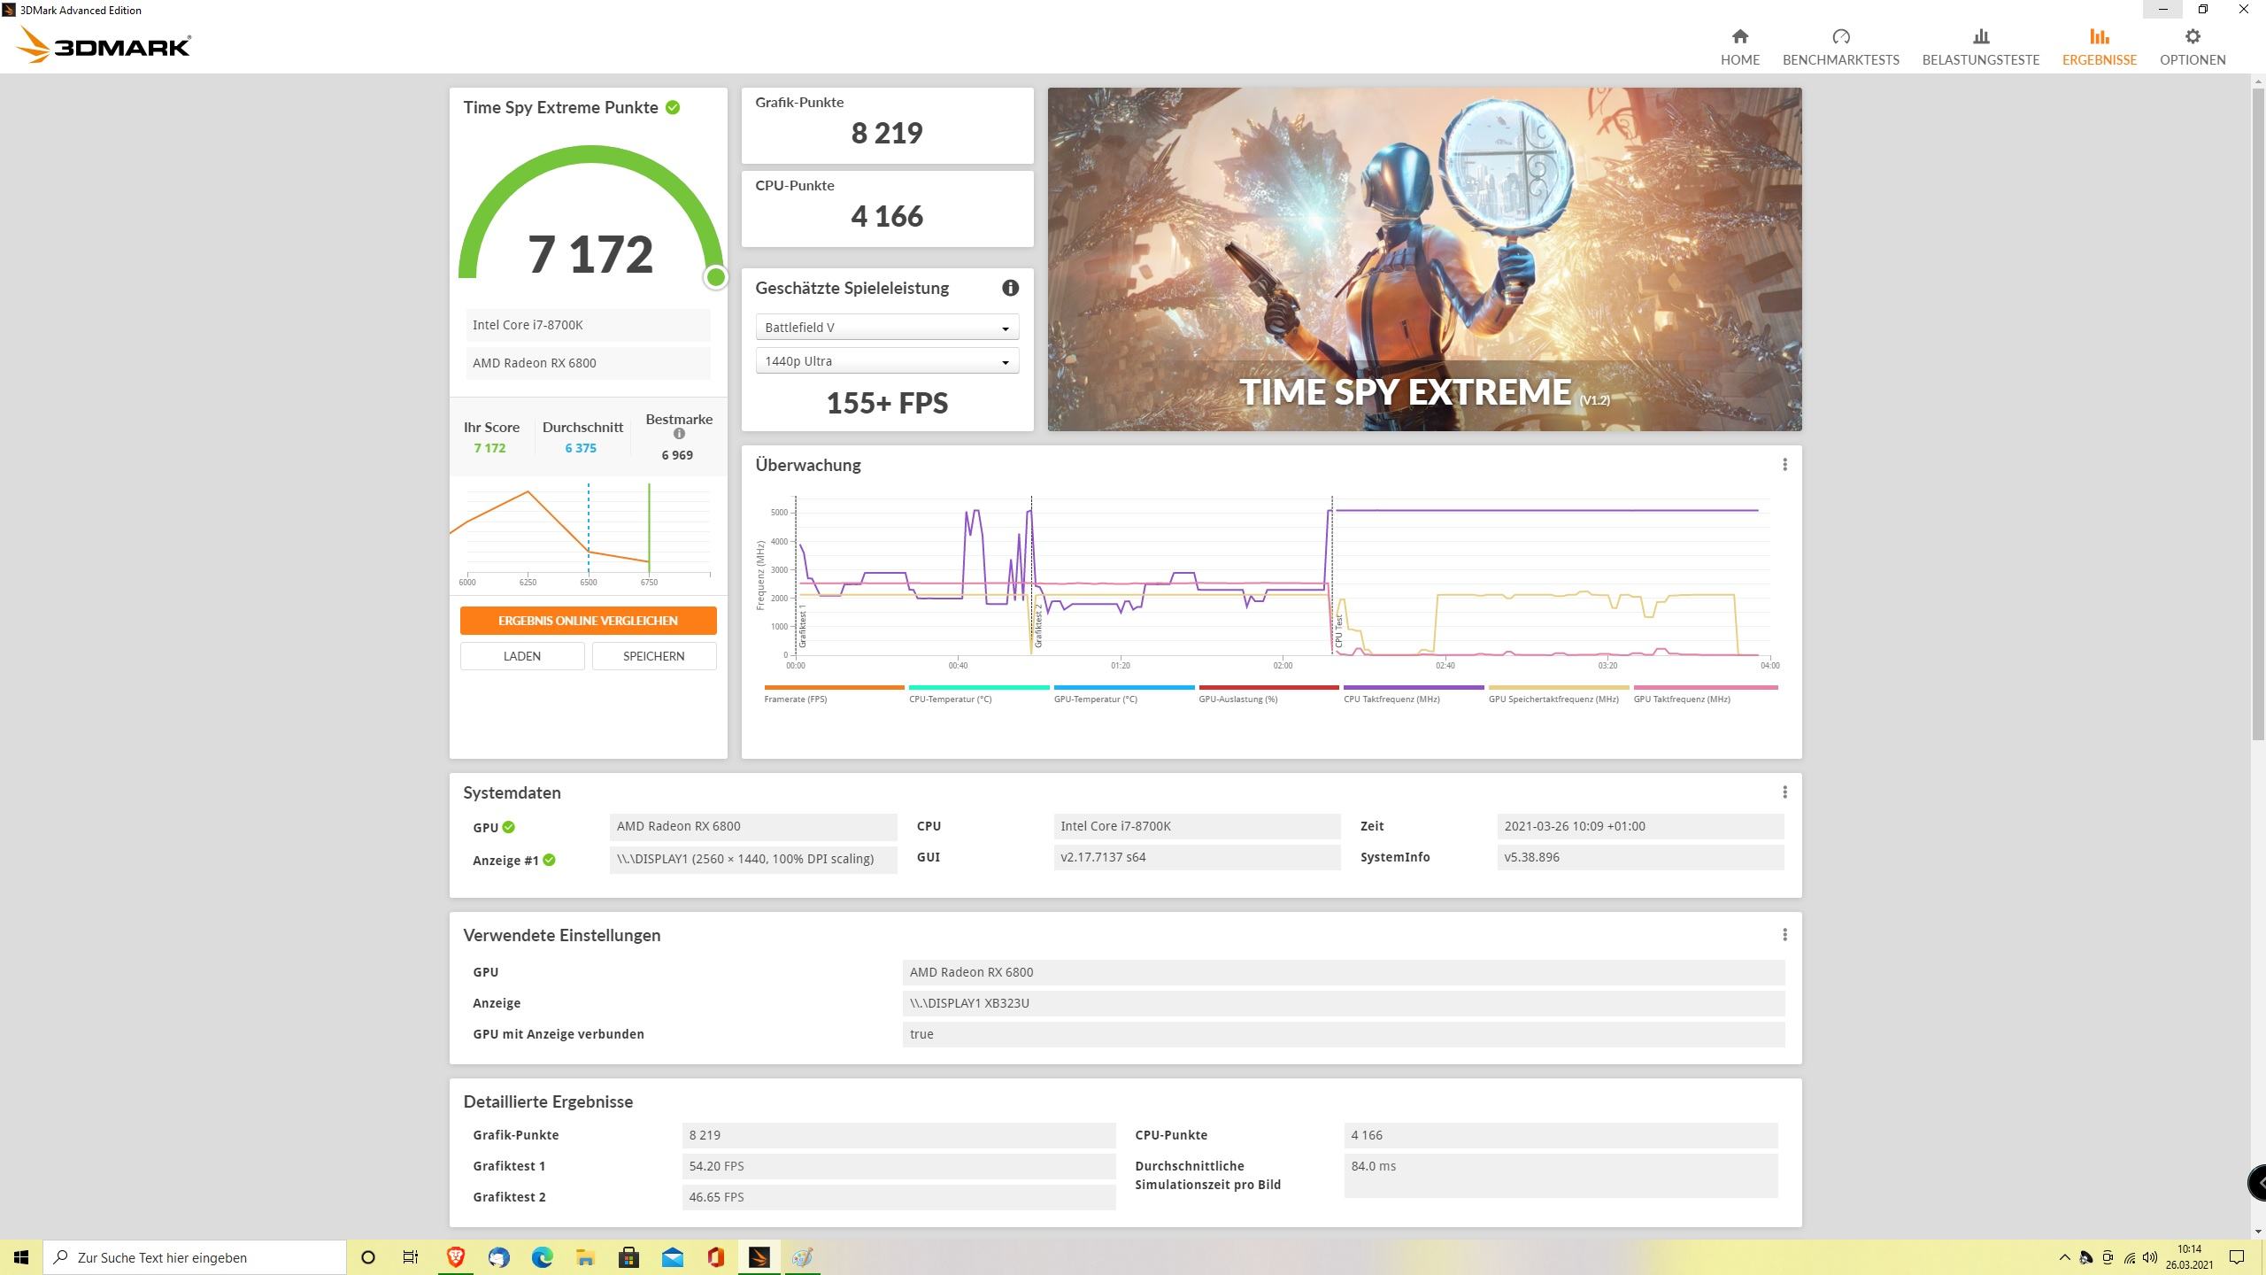Click the green validation check beside Time Spy Extreme Punkte
The height and width of the screenshot is (1275, 2266).
[673, 107]
